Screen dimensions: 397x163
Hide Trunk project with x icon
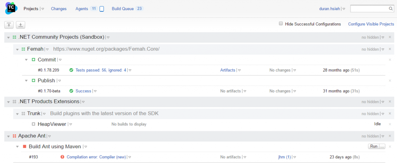pos(390,113)
